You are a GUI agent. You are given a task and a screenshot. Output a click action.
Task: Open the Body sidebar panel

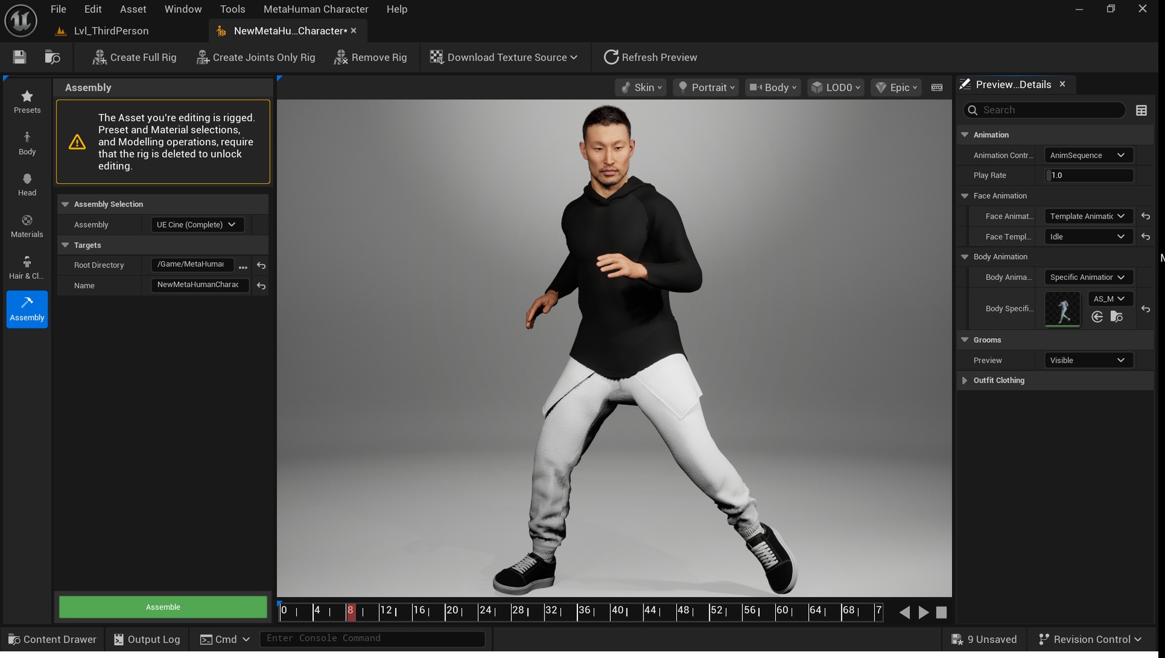(27, 143)
